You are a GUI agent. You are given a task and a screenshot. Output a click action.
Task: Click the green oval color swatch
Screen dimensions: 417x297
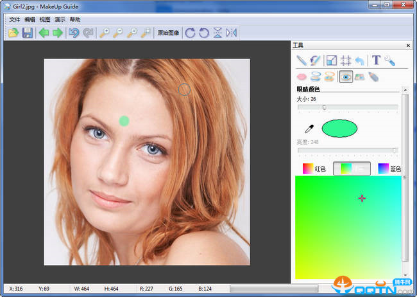[339, 129]
